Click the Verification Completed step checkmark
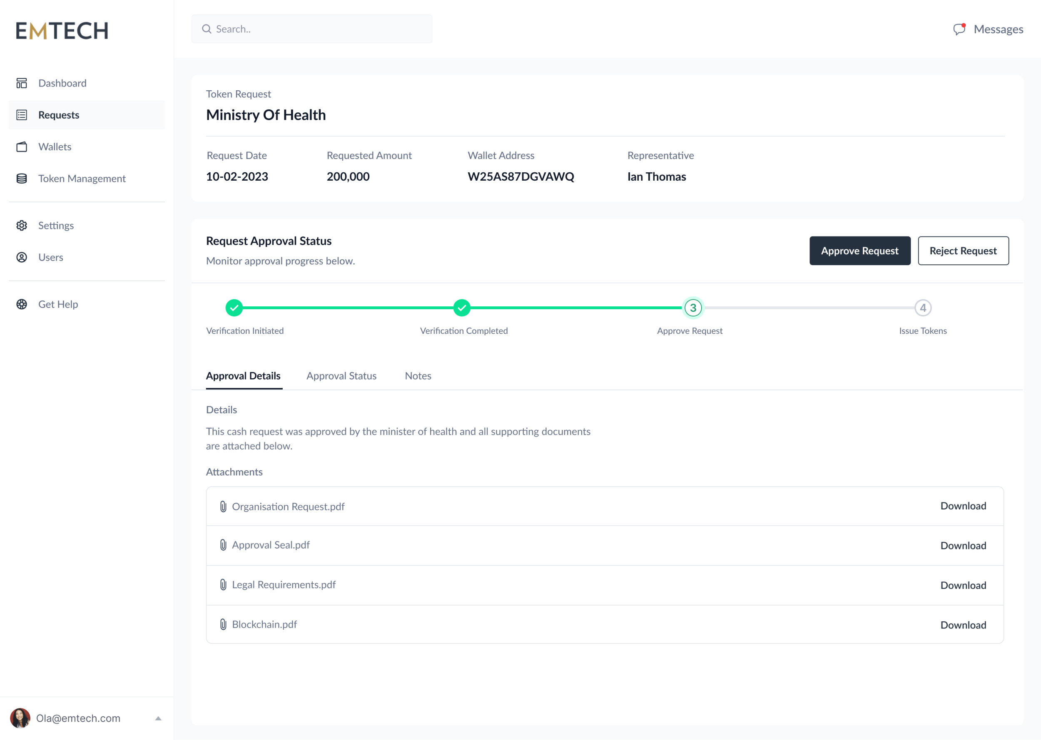The image size is (1041, 740). 462,308
